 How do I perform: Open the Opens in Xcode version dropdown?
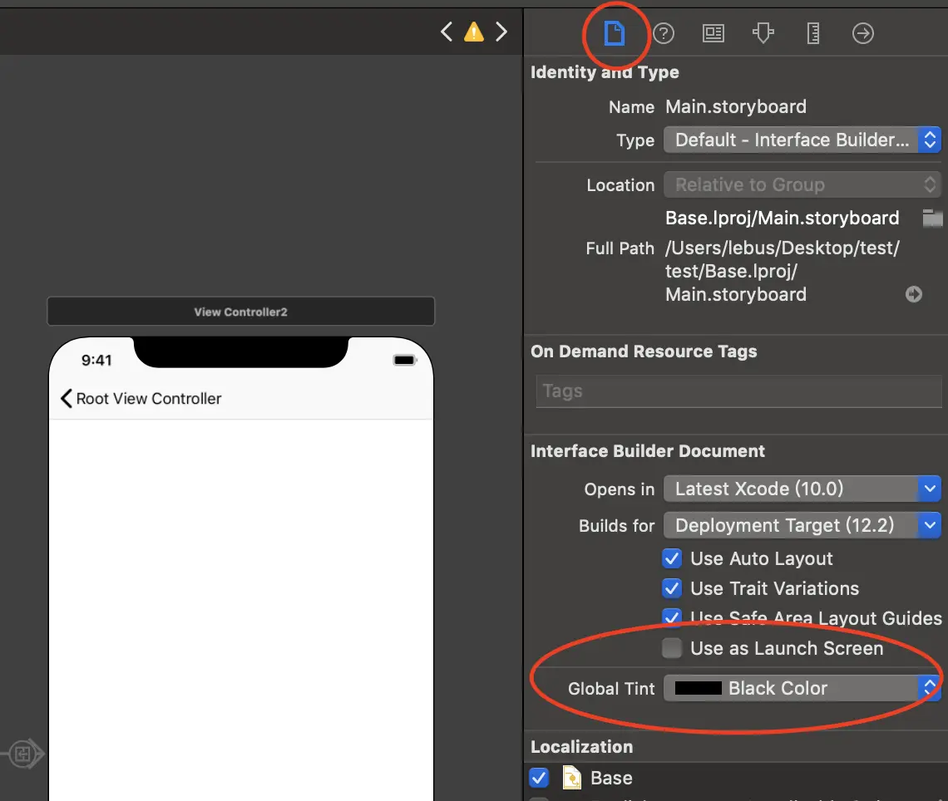tap(802, 489)
